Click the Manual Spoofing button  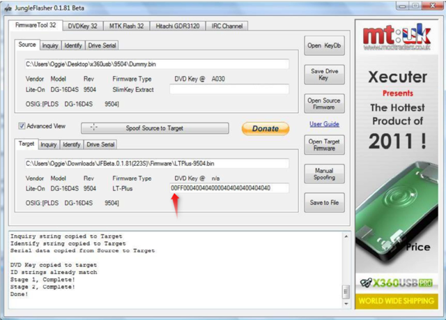click(x=324, y=174)
